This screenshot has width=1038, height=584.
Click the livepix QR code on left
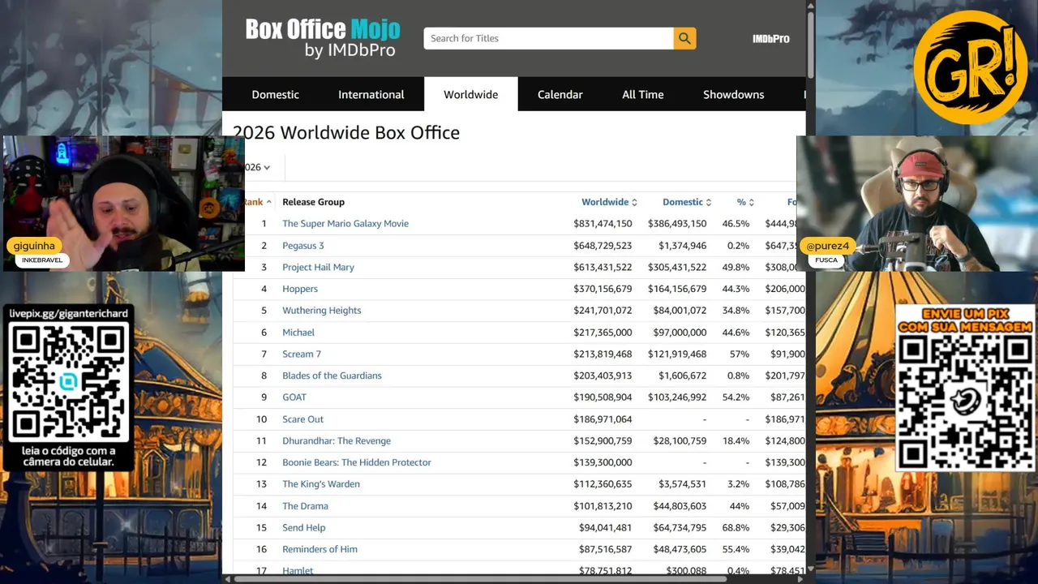[69, 381]
